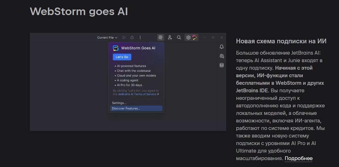Maximize the WebStorm window
Image resolution: width=339 pixels, height=167 pixels.
coord(213,38)
